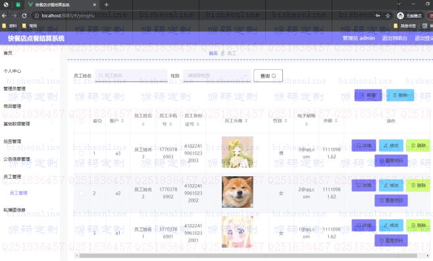Expand 轮播图信息 in the sidebar
The image size is (433, 261).
tap(30, 210)
